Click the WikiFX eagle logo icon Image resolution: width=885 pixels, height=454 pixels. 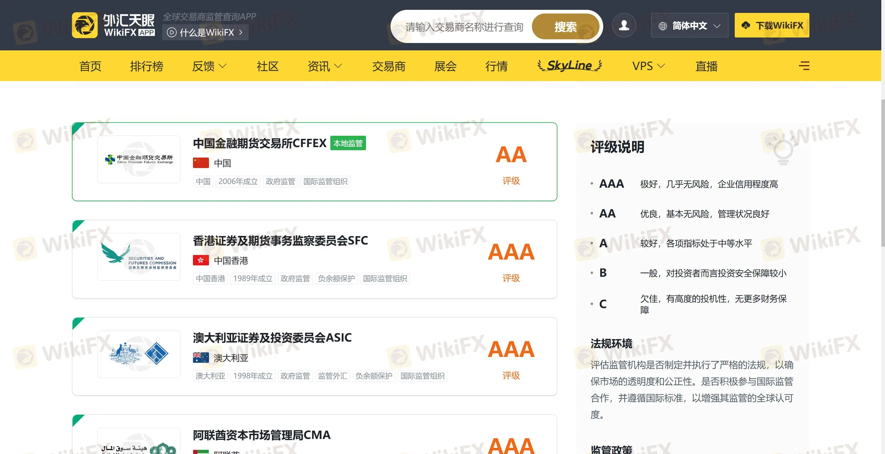pos(85,25)
